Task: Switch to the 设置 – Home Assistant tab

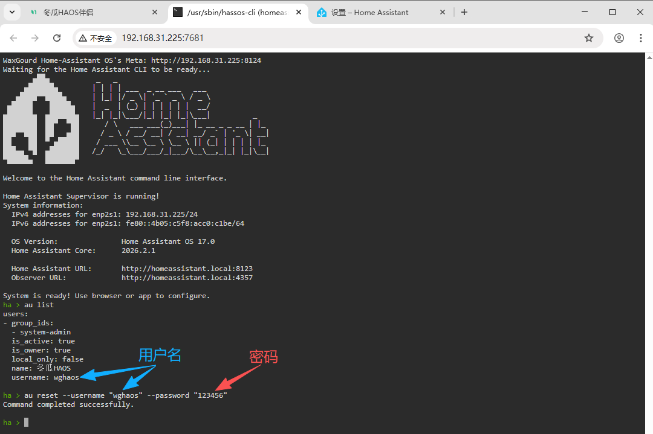Action: tap(382, 13)
